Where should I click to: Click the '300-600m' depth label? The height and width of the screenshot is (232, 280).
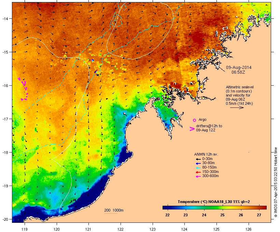tap(210, 176)
